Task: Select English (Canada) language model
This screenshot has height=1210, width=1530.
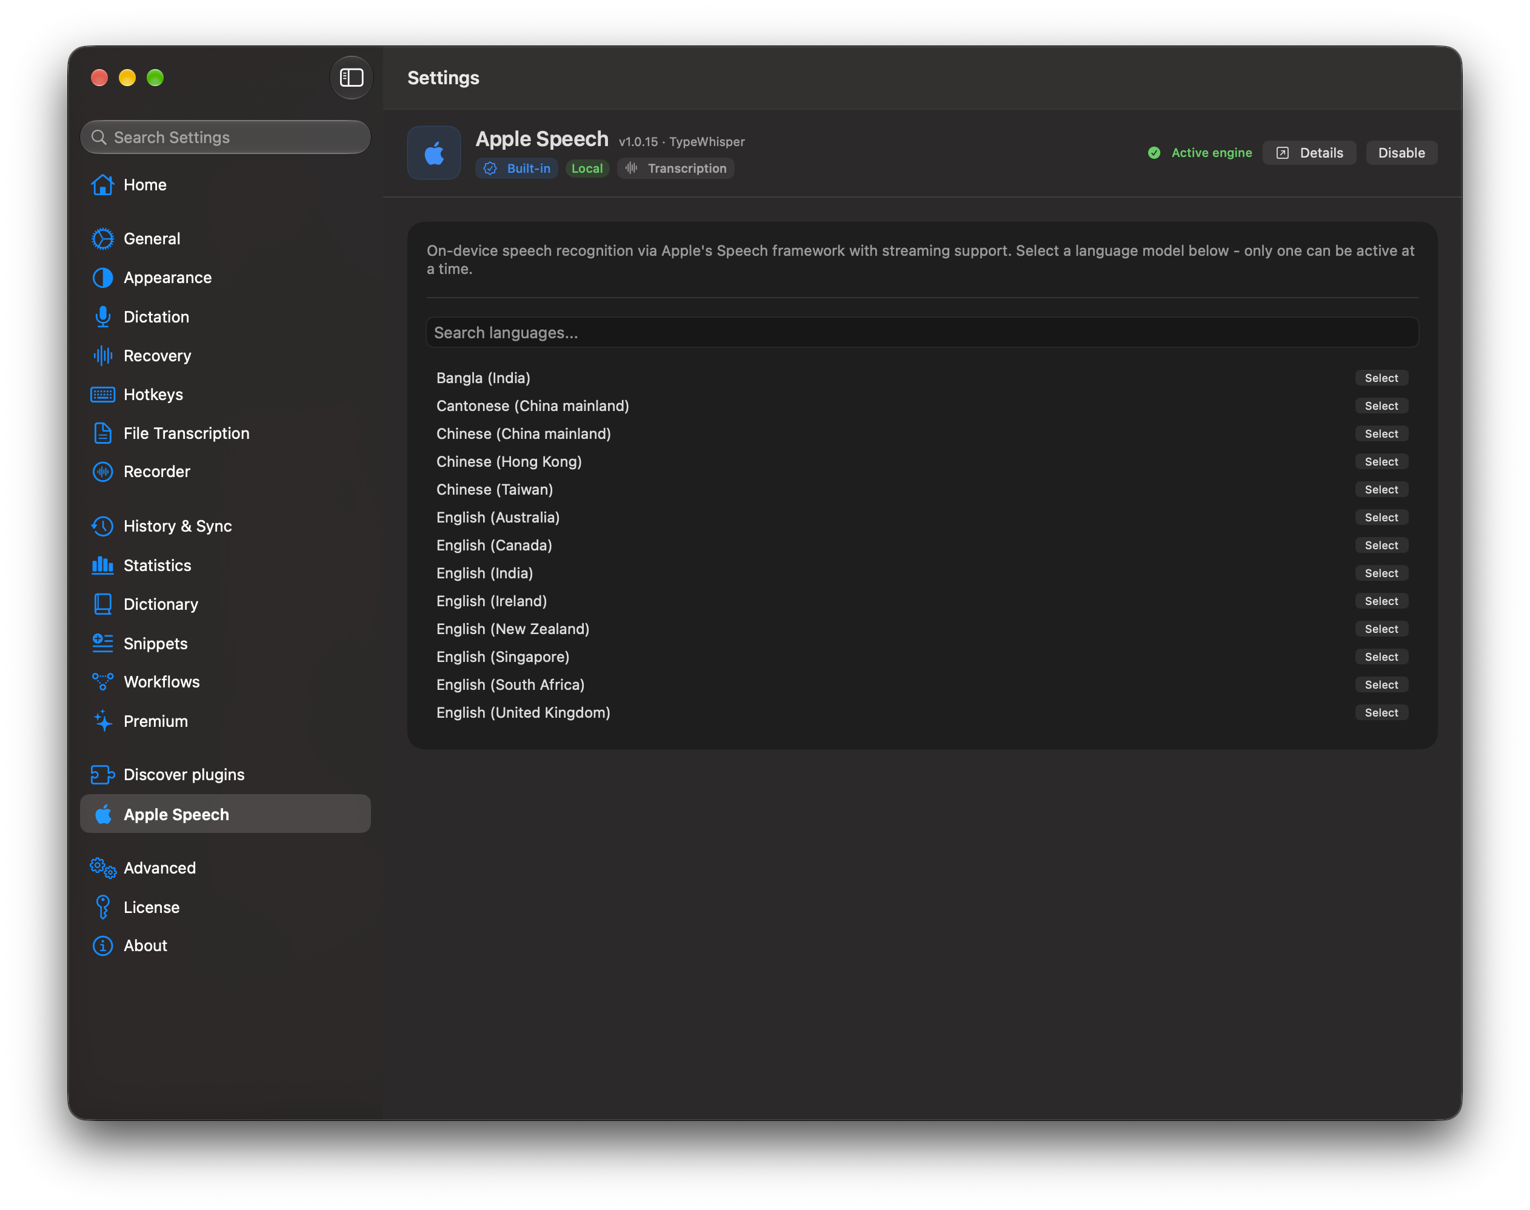Action: point(1381,546)
